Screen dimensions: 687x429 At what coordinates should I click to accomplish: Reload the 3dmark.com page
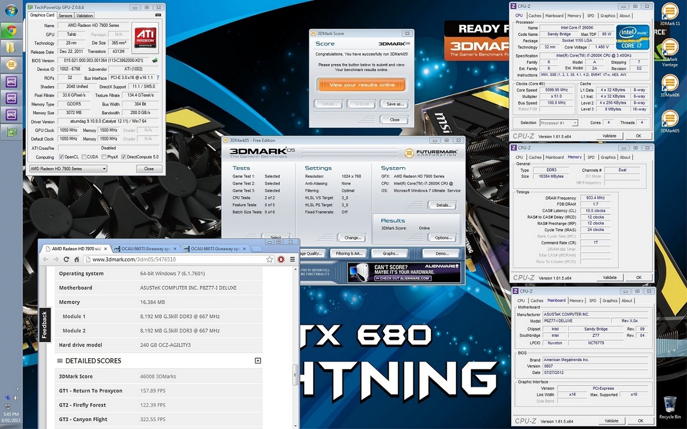point(66,260)
